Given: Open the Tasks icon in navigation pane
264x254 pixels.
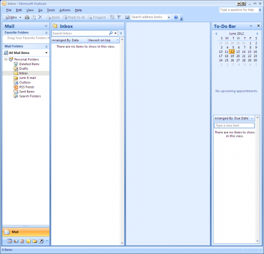Looking at the screenshot, I should click(22, 241).
